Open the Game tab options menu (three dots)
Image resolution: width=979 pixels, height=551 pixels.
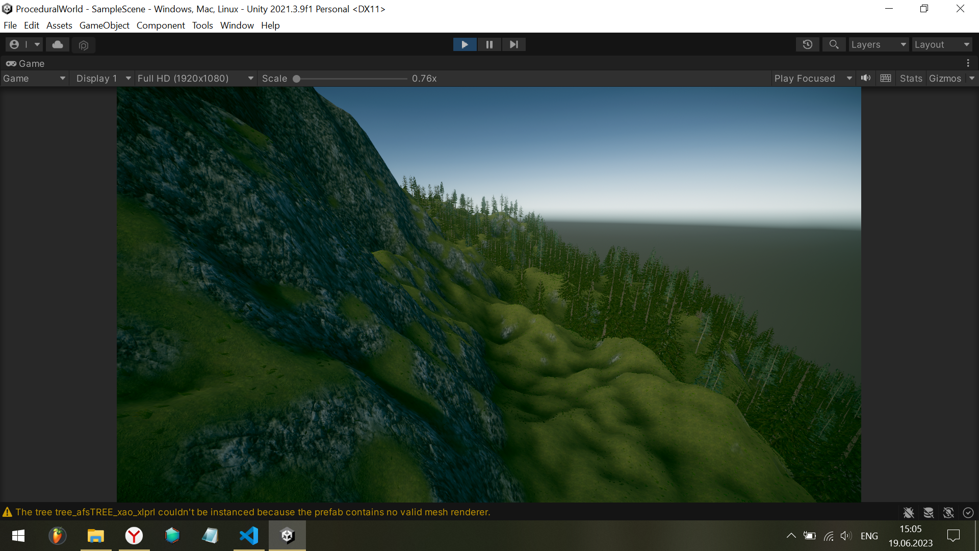coord(968,63)
